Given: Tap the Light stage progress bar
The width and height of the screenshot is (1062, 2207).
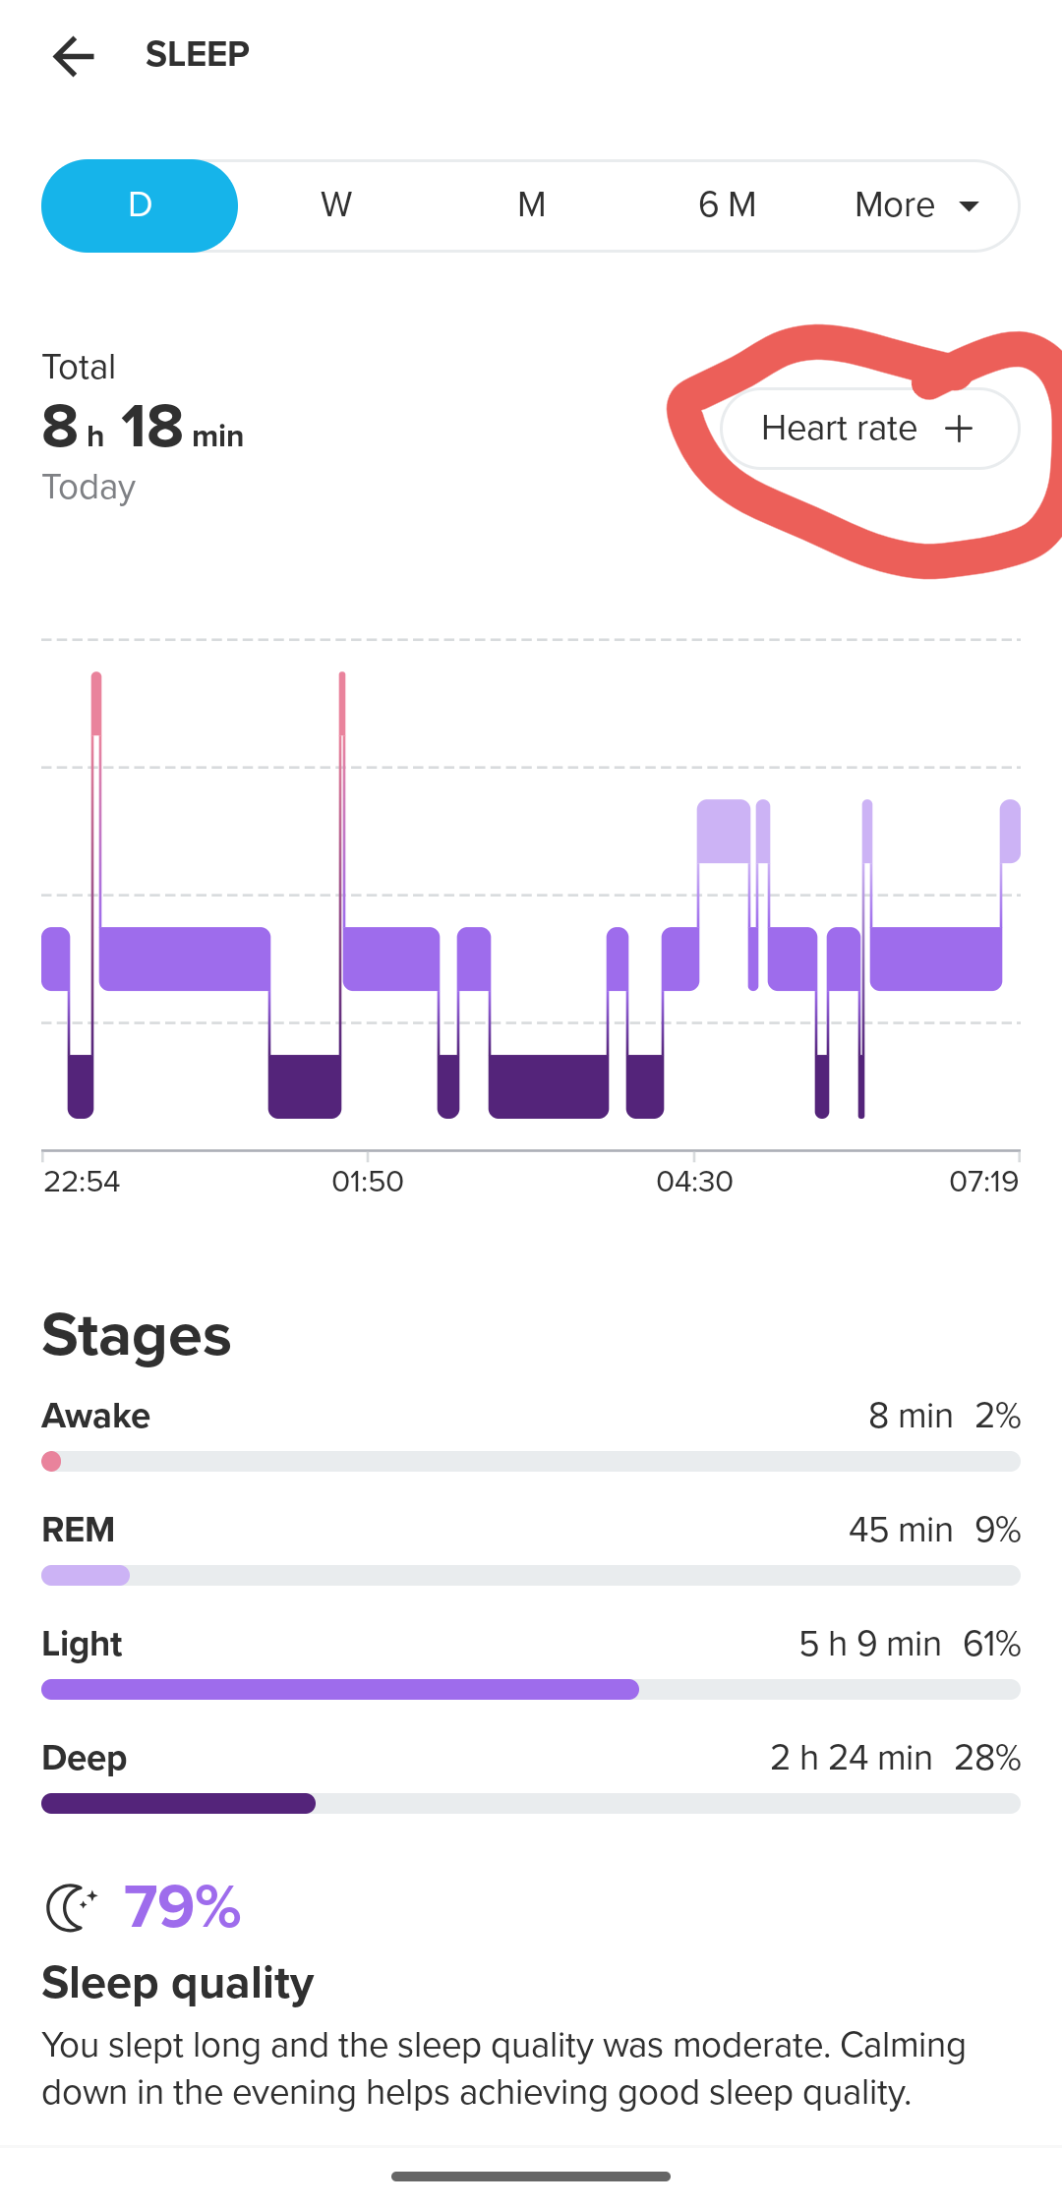Looking at the screenshot, I should tap(531, 1690).
